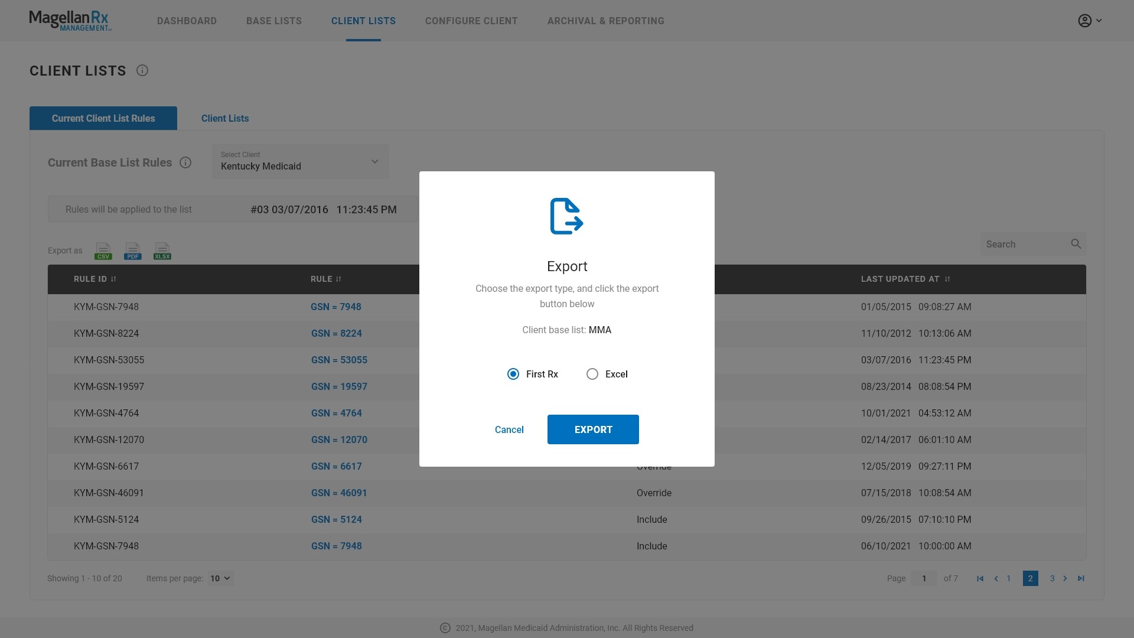Open the Select Client dropdown
The image size is (1134, 638).
pos(300,162)
